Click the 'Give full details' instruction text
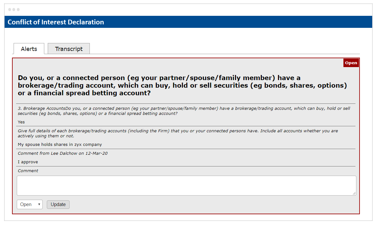376x225 pixels. point(178,133)
